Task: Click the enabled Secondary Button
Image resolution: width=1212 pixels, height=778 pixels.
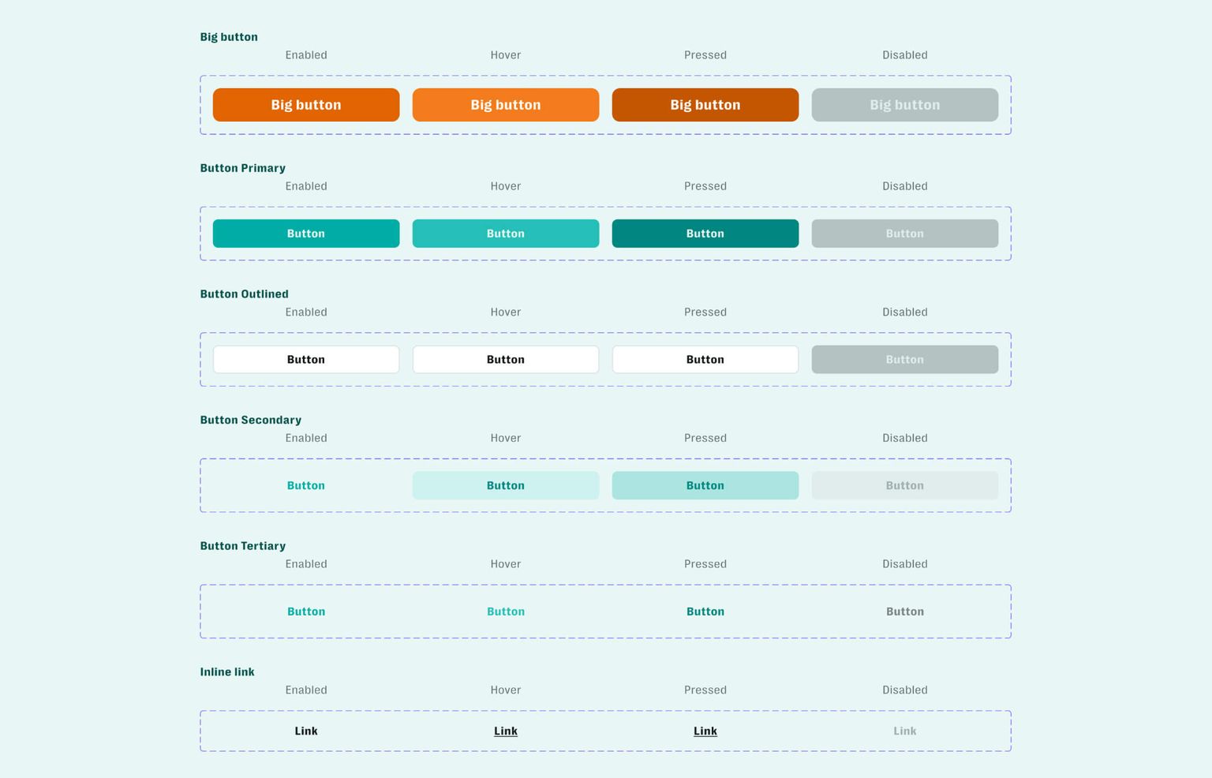Action: pyautogui.click(x=306, y=485)
